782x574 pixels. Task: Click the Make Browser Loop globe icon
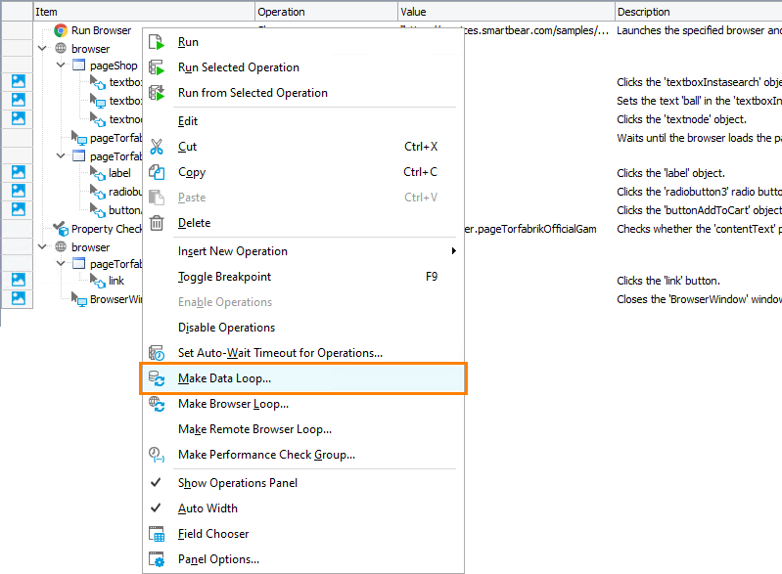coord(157,404)
